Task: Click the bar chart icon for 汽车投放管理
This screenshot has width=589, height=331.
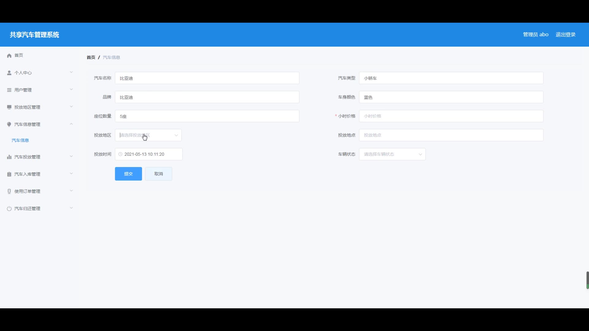Action: pos(9,157)
